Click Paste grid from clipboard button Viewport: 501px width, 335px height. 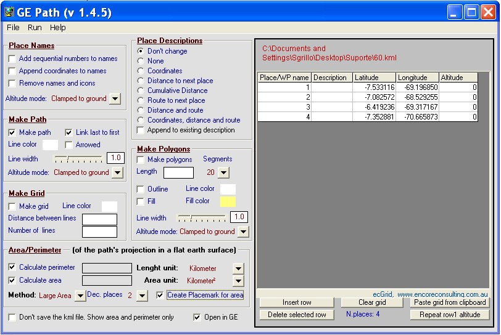pyautogui.click(x=450, y=302)
